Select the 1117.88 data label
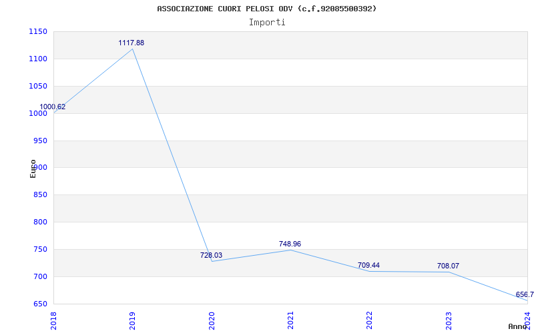This screenshot has width=534, height=333. [131, 43]
